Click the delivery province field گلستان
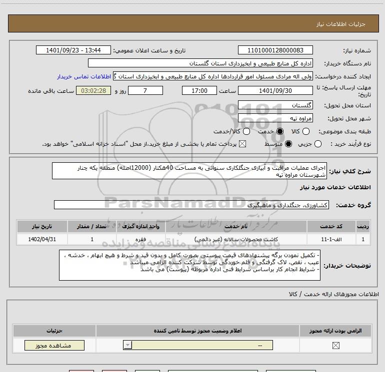The width and height of the screenshot is (385, 372). point(275,105)
